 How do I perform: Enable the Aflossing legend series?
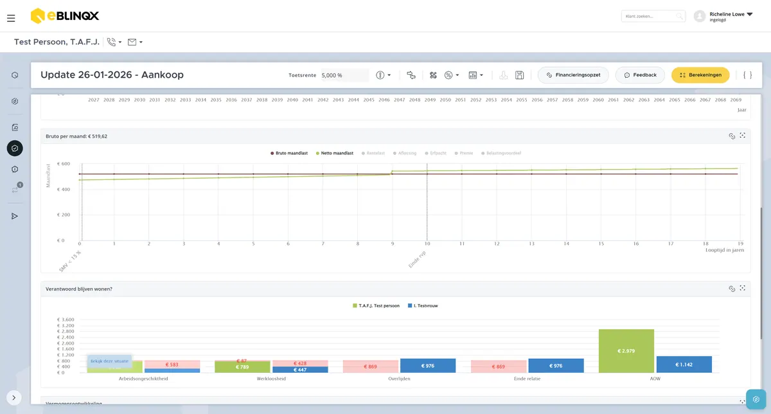pyautogui.click(x=405, y=153)
